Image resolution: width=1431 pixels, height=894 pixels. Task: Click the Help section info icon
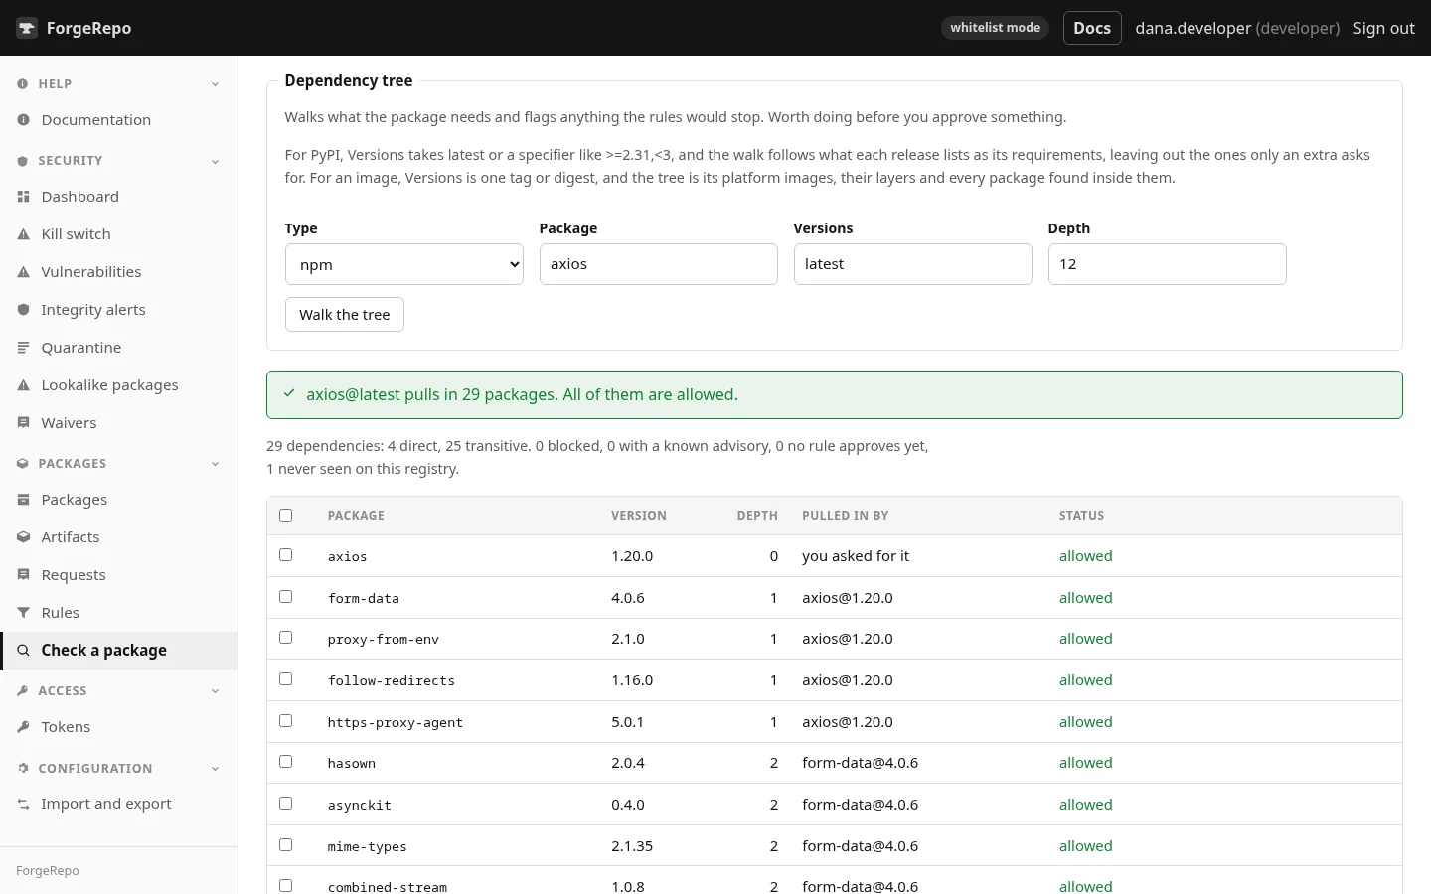(x=22, y=84)
